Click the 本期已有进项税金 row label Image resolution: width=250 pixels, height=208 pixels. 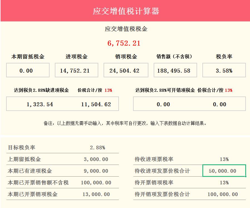coord(30,171)
